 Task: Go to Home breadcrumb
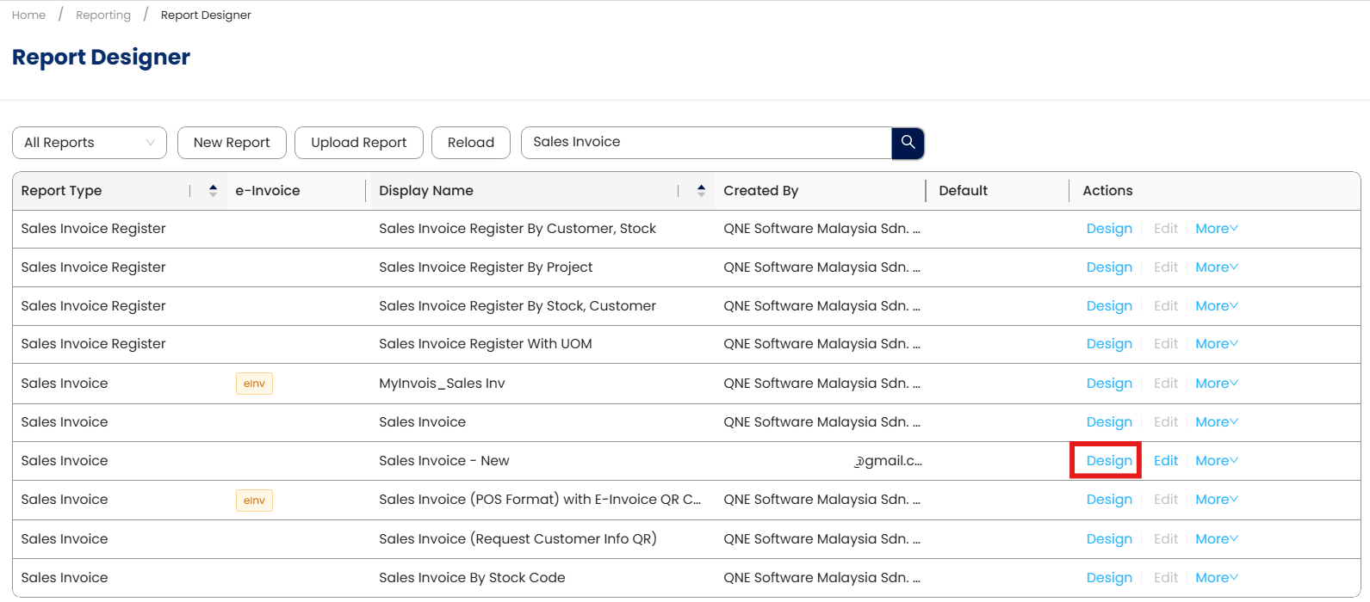coord(28,15)
